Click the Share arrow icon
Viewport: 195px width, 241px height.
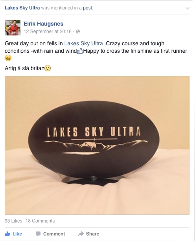pos(81,234)
